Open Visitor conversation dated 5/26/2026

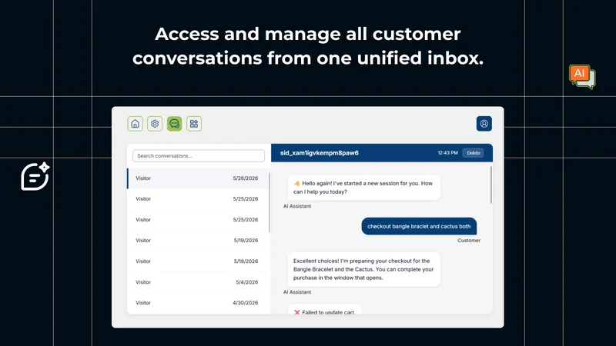click(198, 178)
